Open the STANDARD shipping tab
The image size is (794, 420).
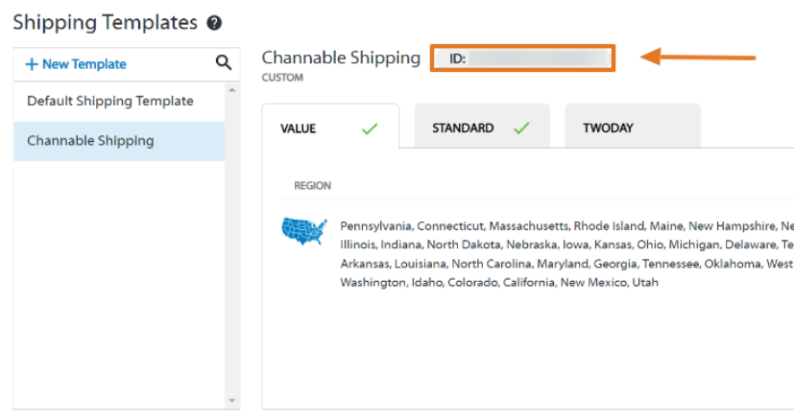(x=463, y=128)
